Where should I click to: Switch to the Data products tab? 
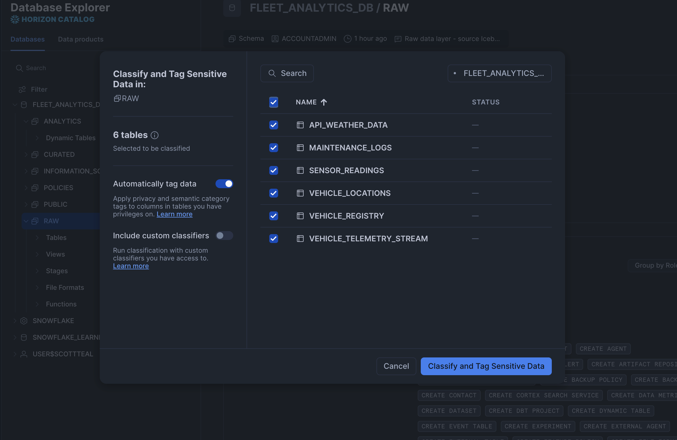(81, 39)
